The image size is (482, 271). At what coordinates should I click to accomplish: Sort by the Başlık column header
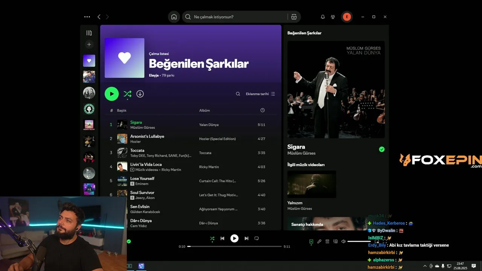coord(122,110)
